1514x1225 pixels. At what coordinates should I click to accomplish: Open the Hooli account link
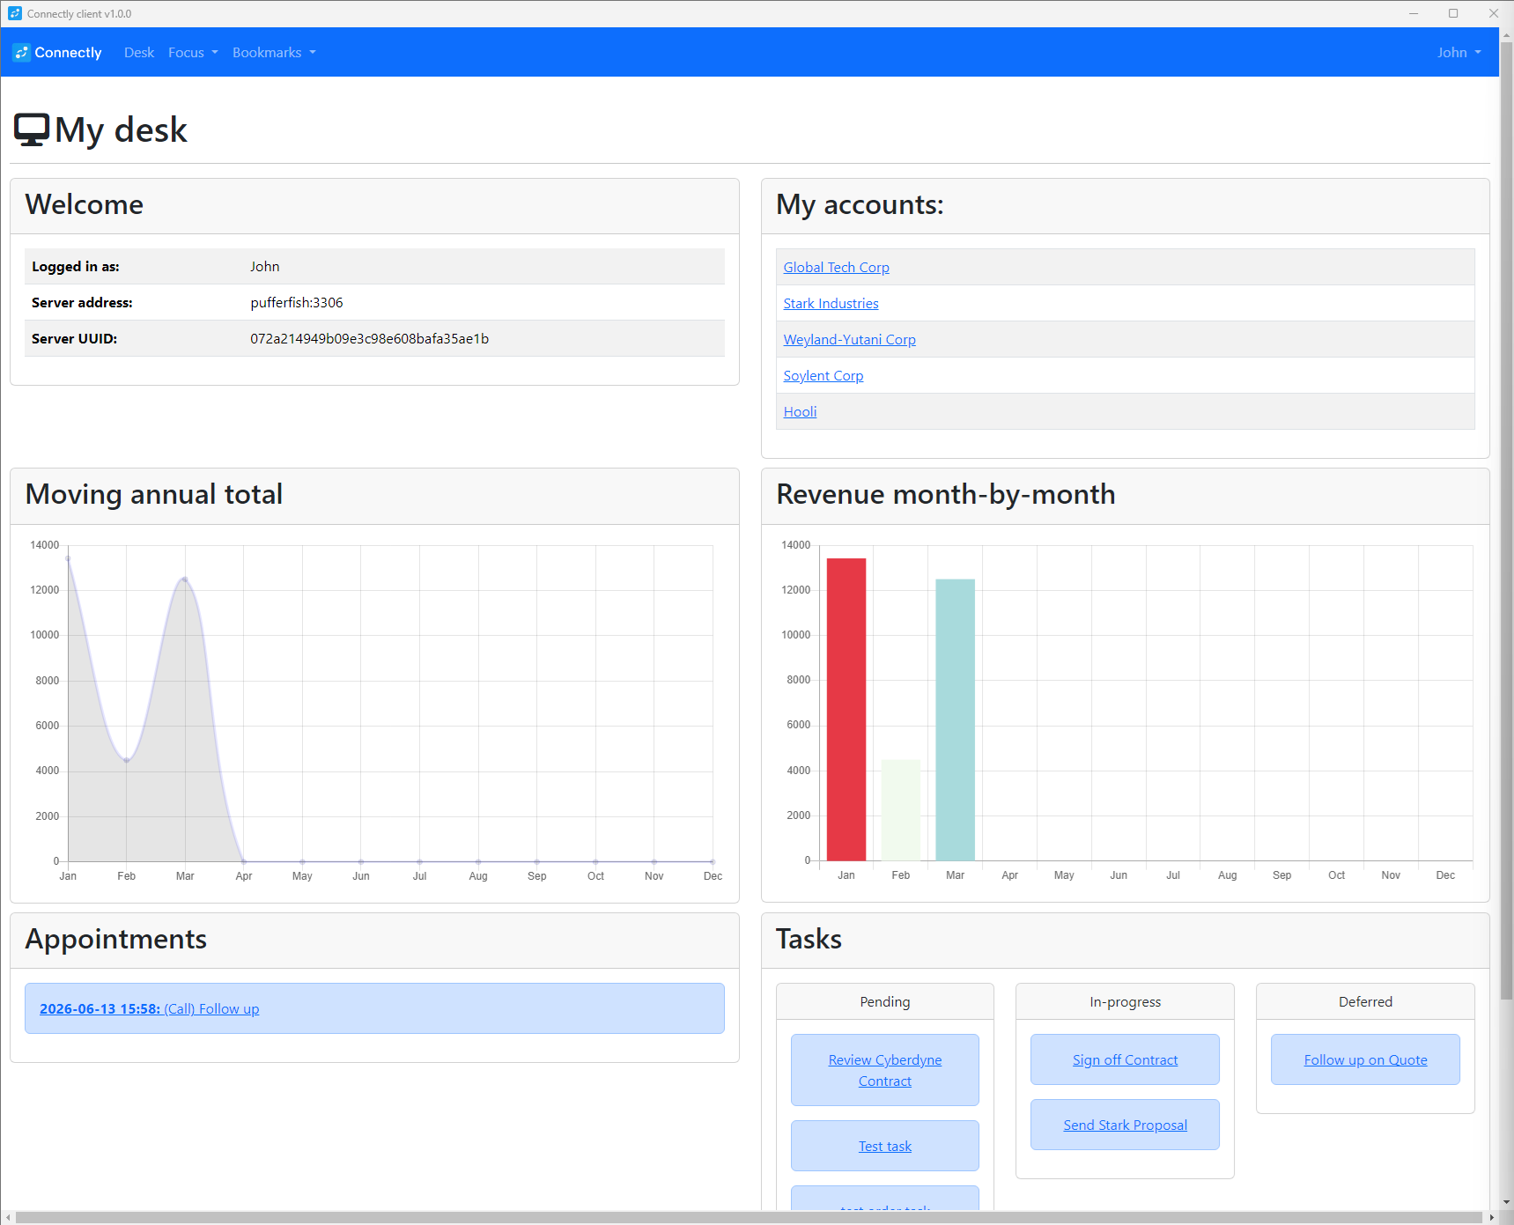[x=800, y=412]
